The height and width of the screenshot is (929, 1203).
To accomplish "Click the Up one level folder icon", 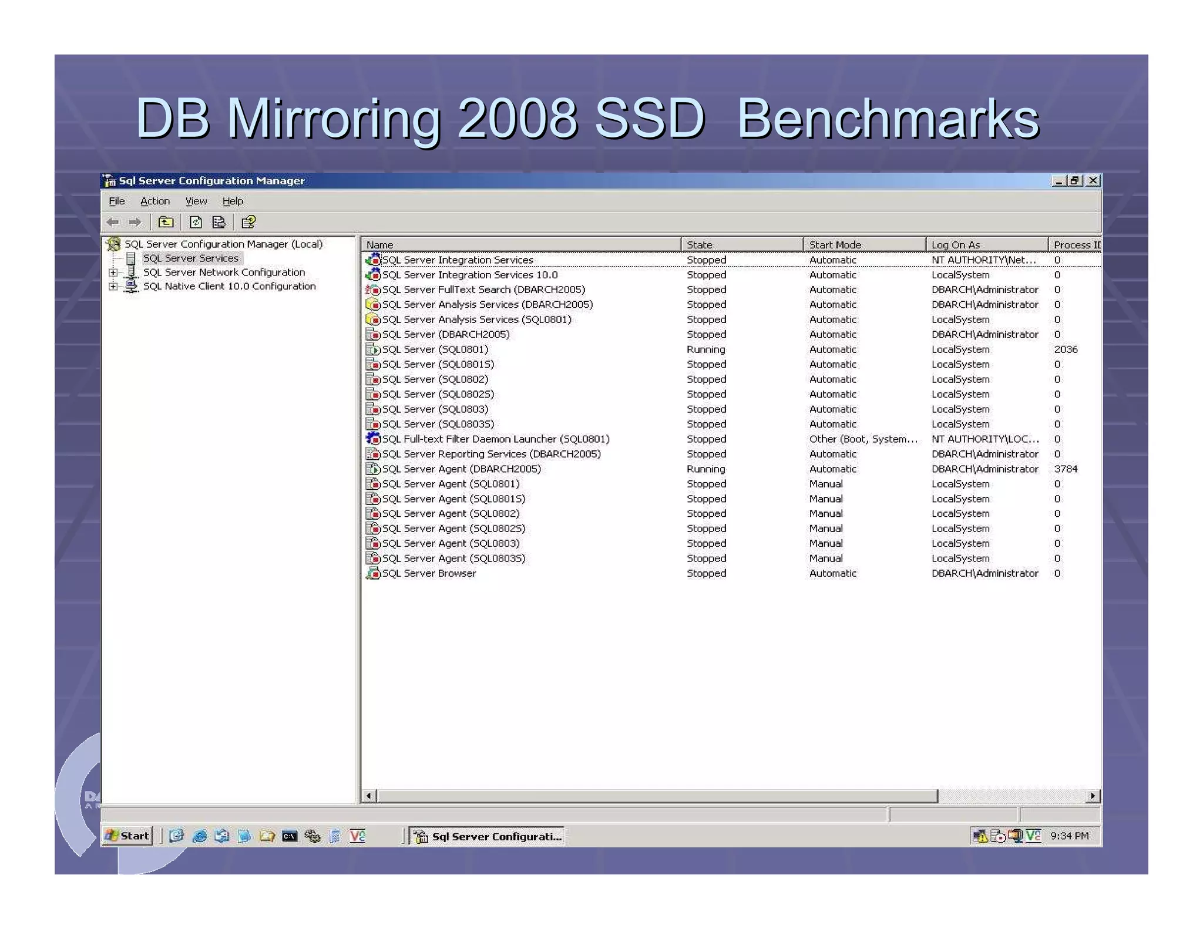I will 166,222.
